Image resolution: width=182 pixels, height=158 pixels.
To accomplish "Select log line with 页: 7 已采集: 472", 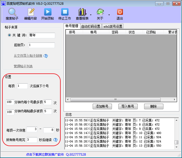I will point(112,120).
